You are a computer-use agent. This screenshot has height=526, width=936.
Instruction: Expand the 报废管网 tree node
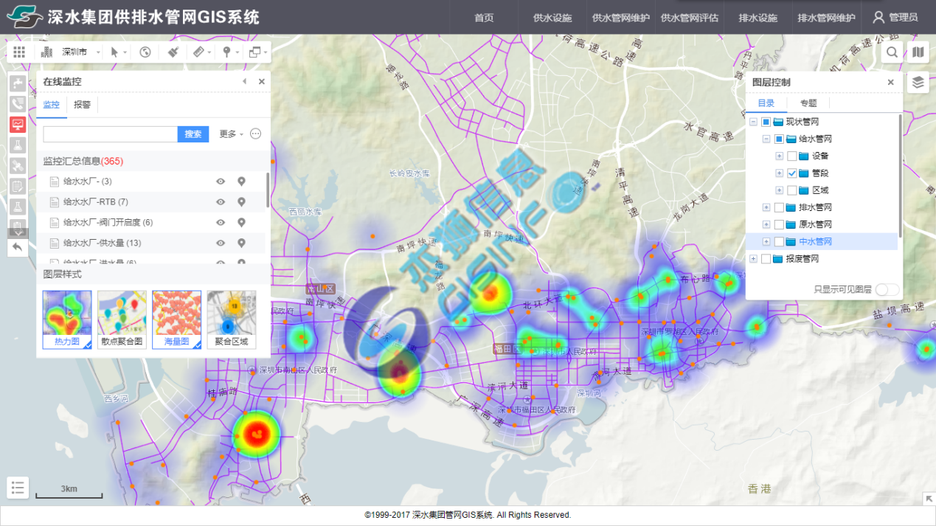pyautogui.click(x=753, y=259)
